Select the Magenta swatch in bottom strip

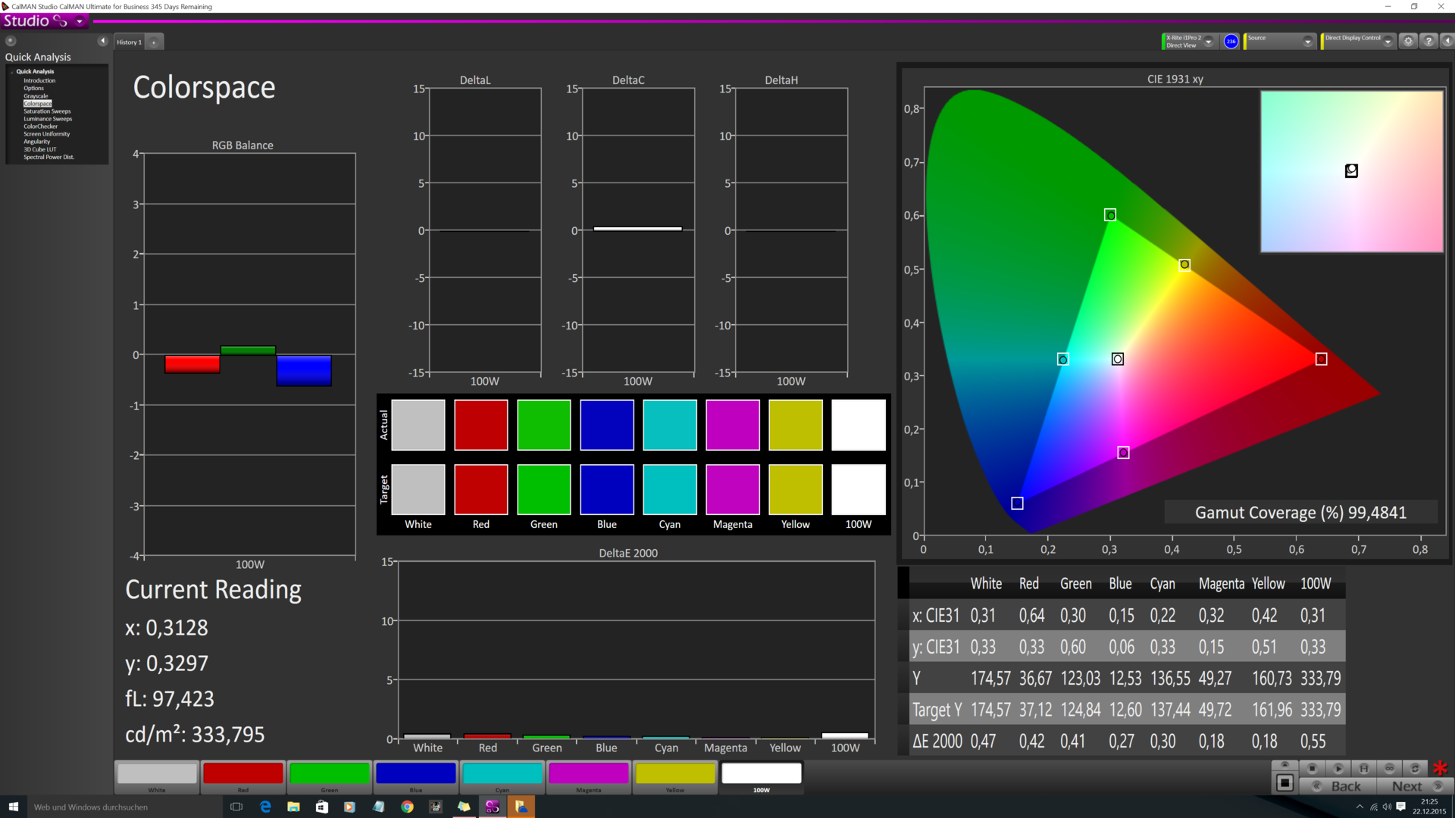click(x=588, y=774)
